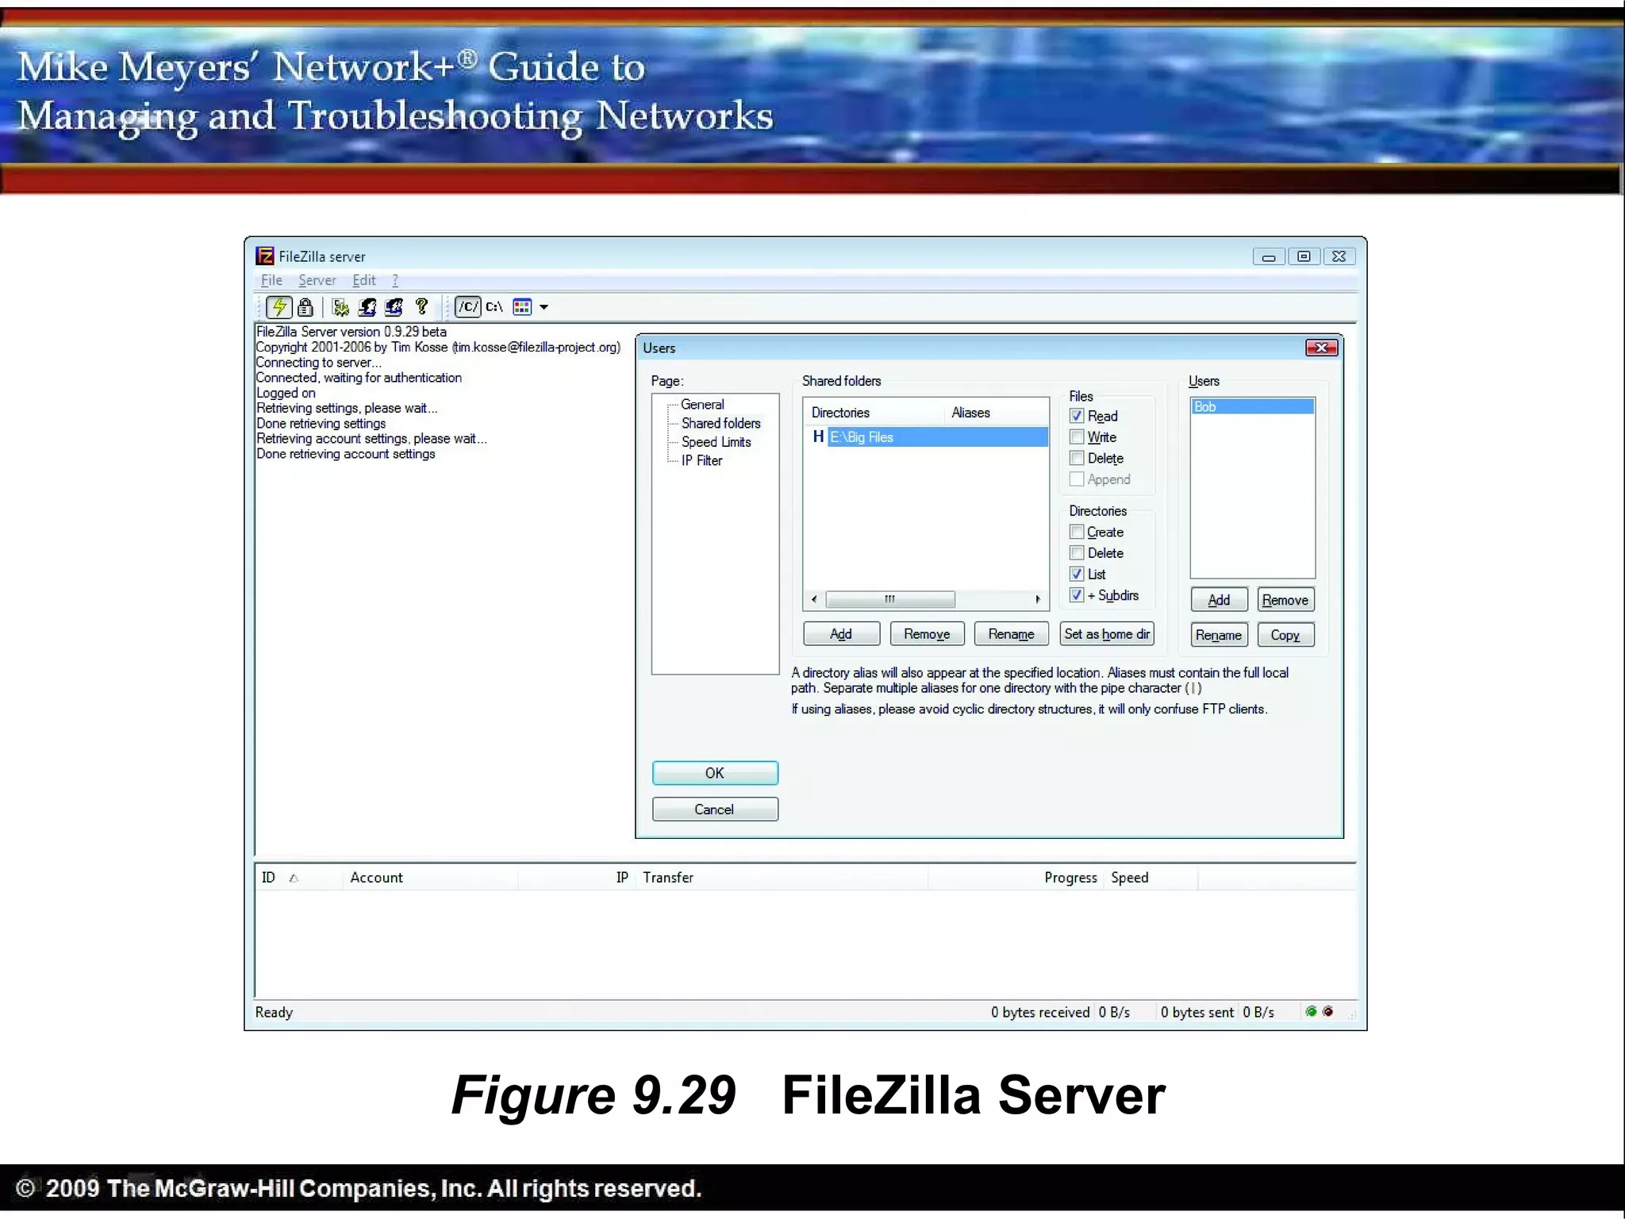Viewport: 1625px width, 1219px height.
Task: Select the C:\ path display icon
Action: pyautogui.click(x=494, y=306)
